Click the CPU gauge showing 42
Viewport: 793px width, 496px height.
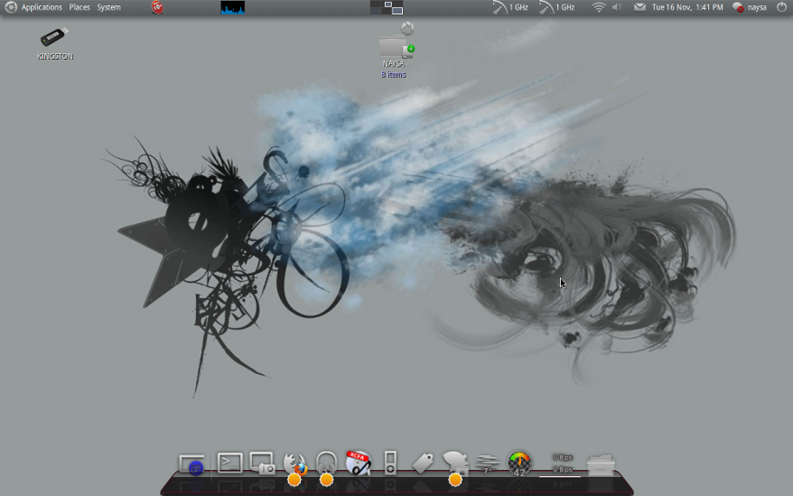coord(519,463)
